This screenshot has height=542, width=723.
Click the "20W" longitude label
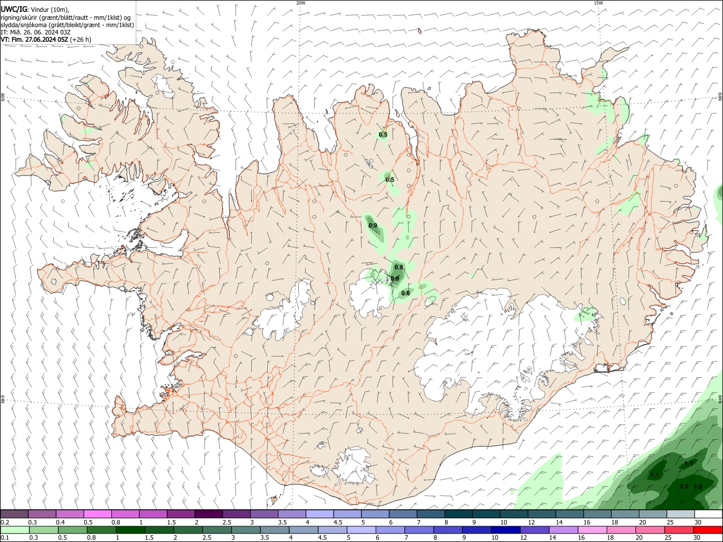[300, 3]
